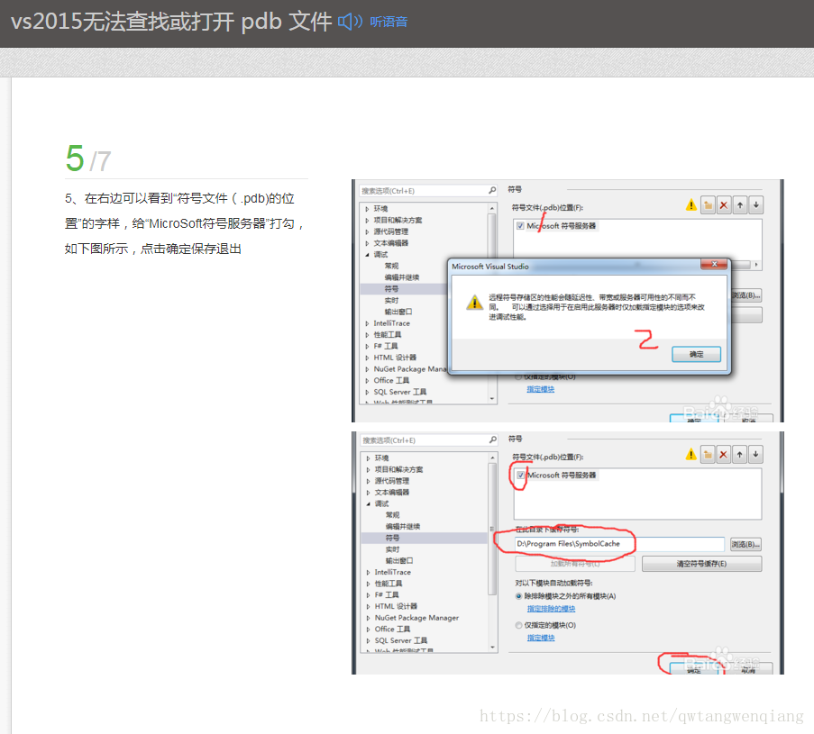Viewport: 814px width, 734px height.
Task: Select 编辑并继续 in upper tree
Action: pos(402,277)
